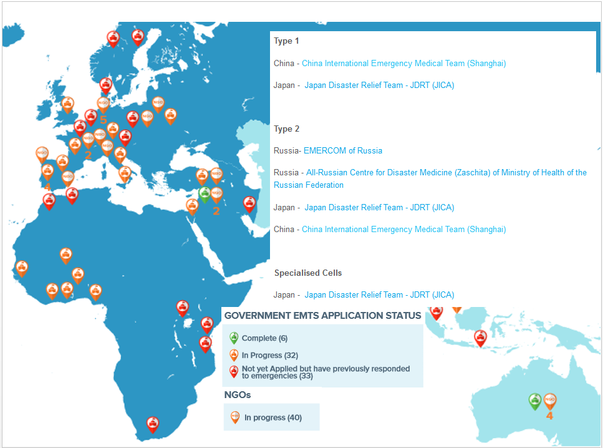Click the red marker in northern Sweden
This screenshot has width=603, height=448.
[138, 37]
